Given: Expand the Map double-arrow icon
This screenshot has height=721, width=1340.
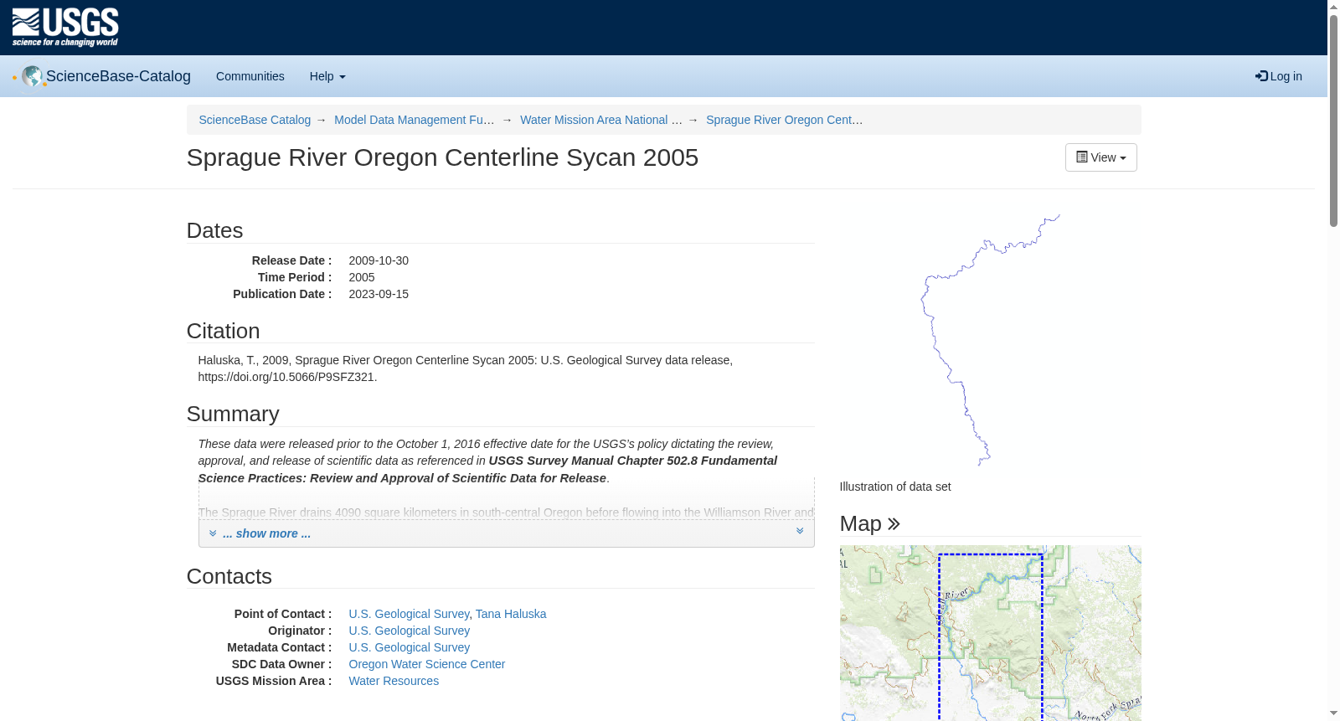Looking at the screenshot, I should [894, 523].
